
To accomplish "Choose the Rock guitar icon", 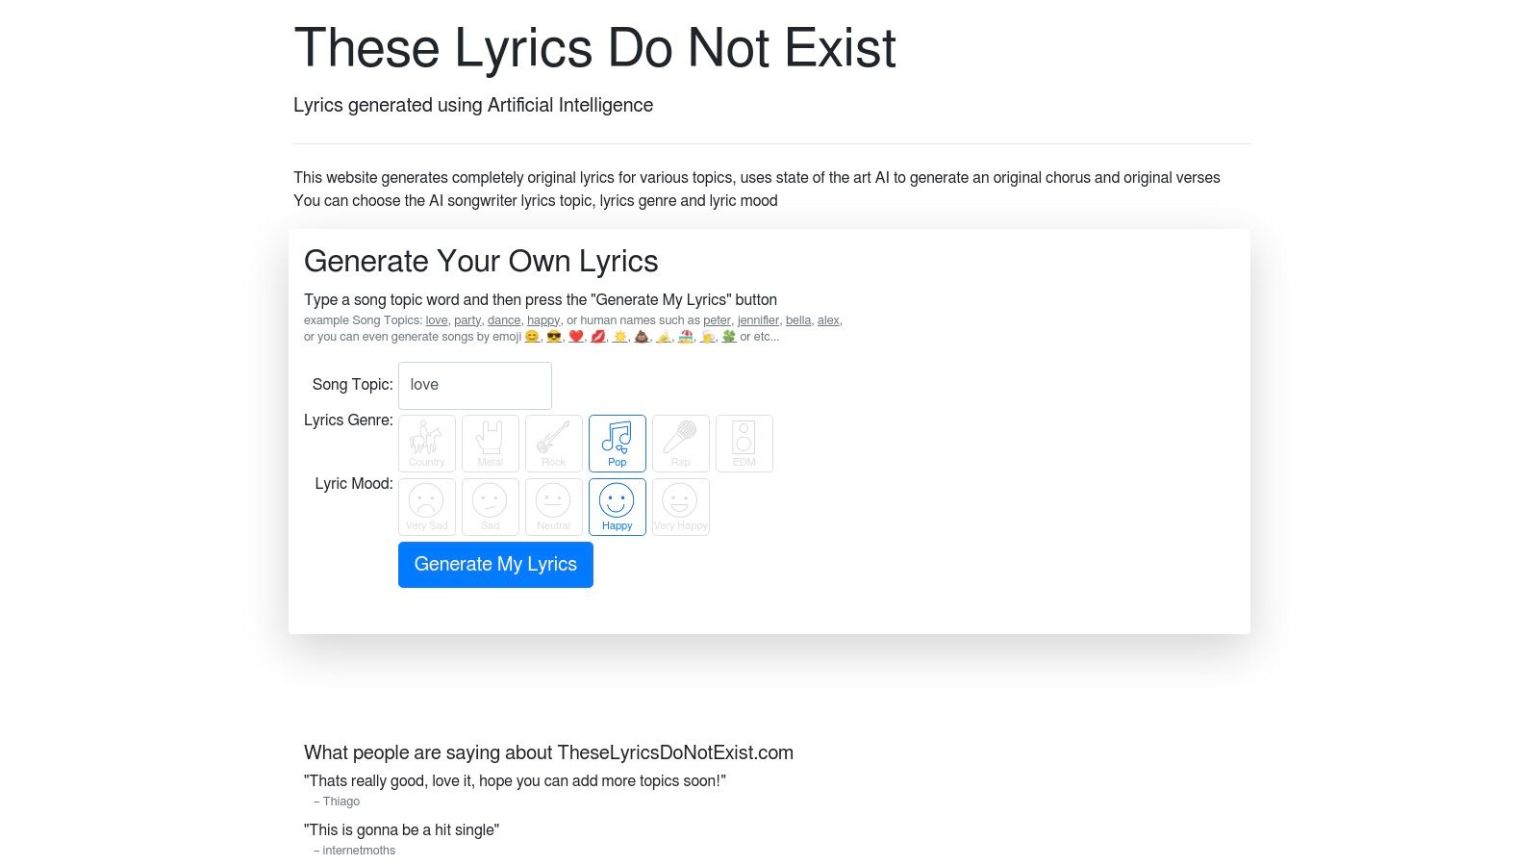I will coord(553,443).
